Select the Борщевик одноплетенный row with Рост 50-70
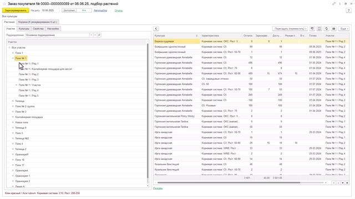The height and width of the screenshot is (199, 355). click(x=251, y=52)
